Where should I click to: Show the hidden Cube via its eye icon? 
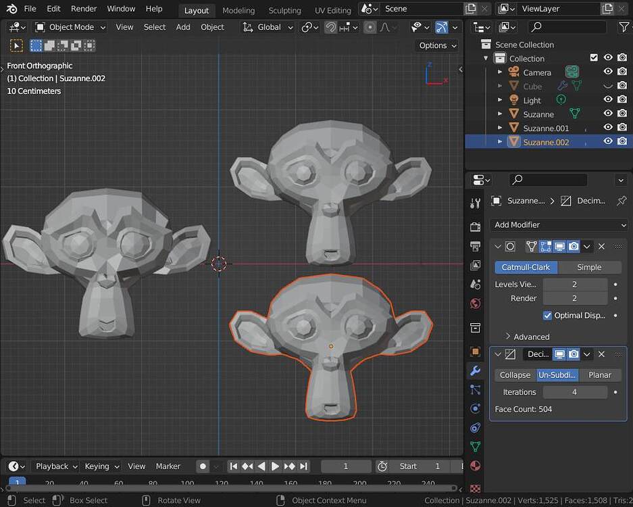tap(608, 86)
